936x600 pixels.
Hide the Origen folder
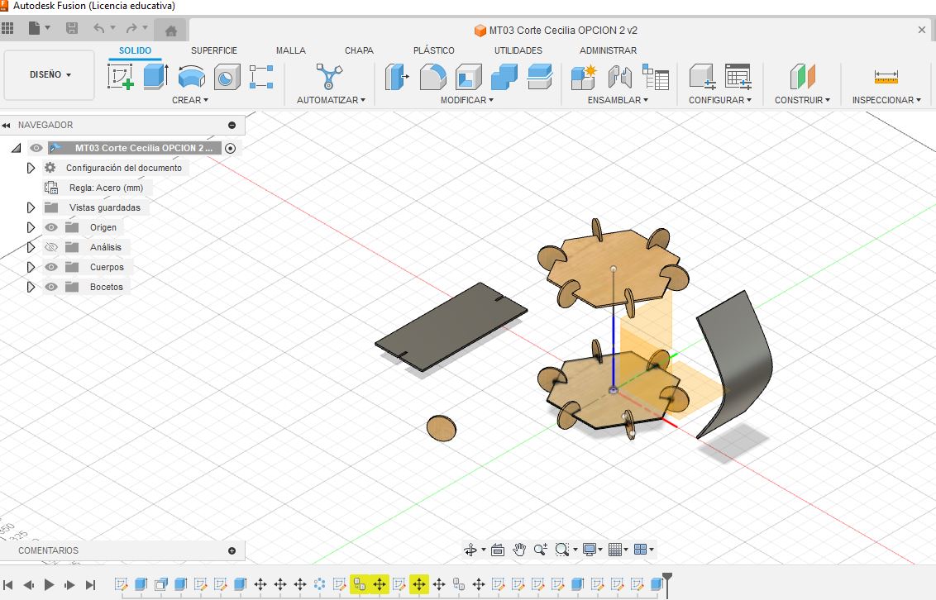coord(51,227)
